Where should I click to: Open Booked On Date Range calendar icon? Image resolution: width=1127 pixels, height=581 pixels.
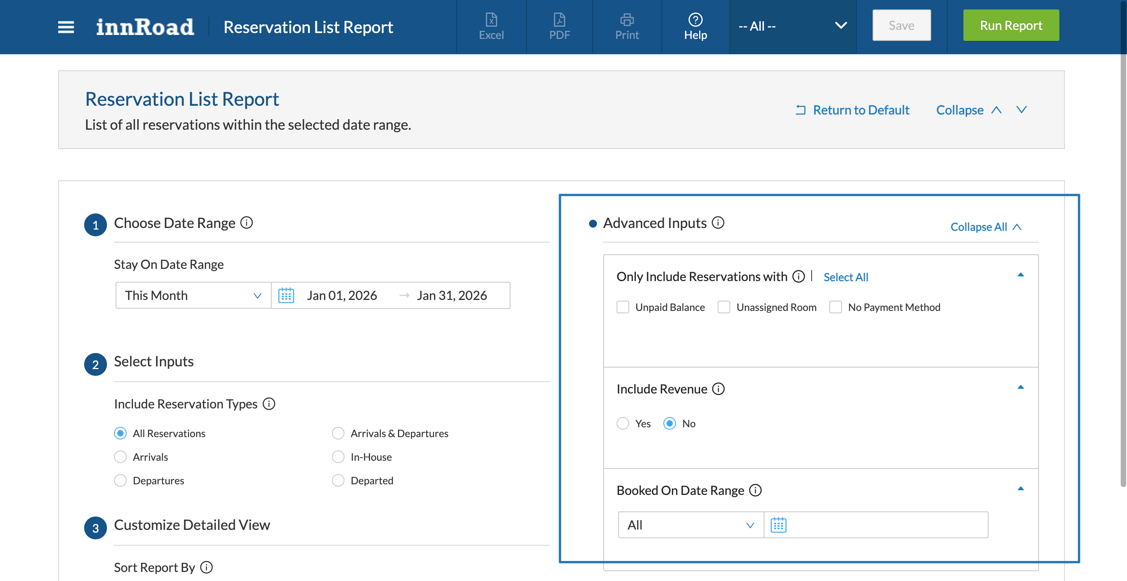click(x=778, y=524)
